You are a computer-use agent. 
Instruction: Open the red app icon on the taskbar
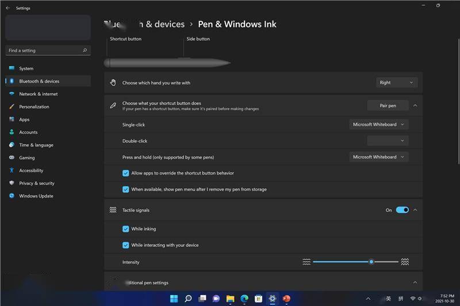point(286,299)
